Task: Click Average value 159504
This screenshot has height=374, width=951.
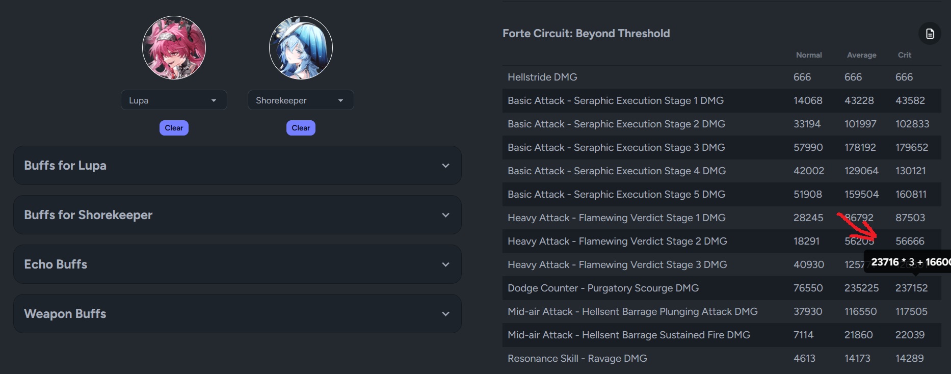Action: tap(862, 194)
